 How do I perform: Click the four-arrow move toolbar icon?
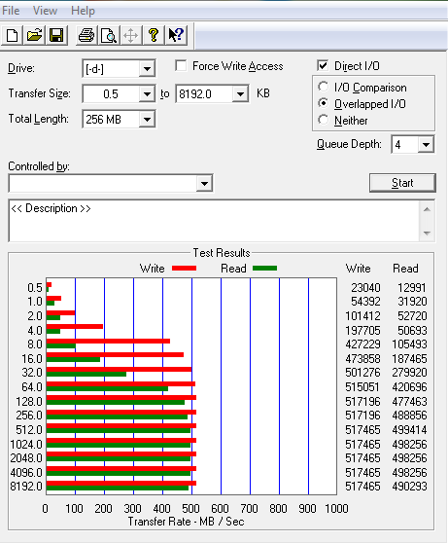pos(131,35)
